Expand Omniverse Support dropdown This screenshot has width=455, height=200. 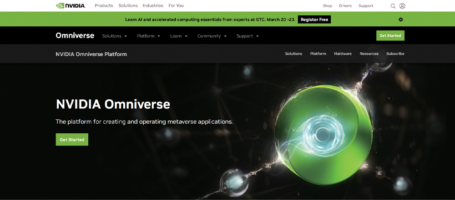(x=248, y=36)
